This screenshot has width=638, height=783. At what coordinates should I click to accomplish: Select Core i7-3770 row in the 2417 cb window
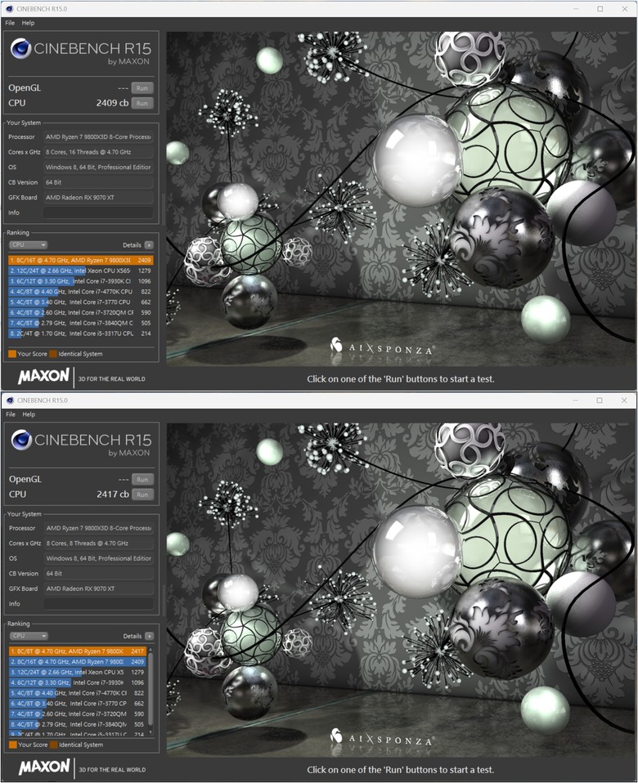(x=78, y=704)
